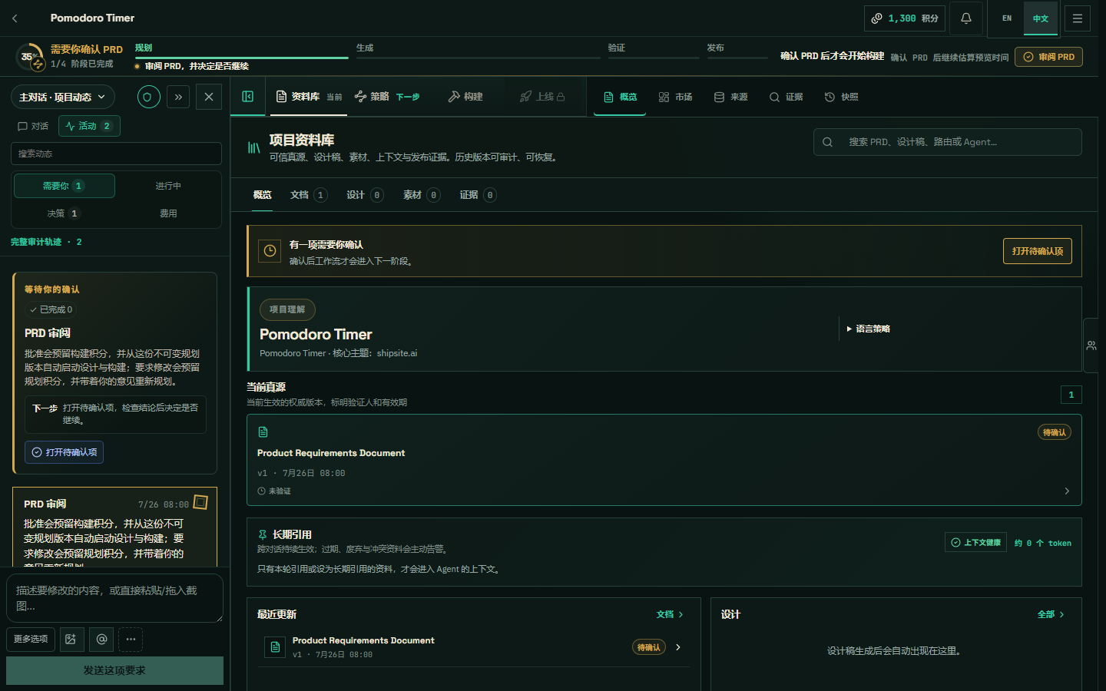Image resolution: width=1106 pixels, height=691 pixels.
Task: Click the @ mention icon
Action: [101, 639]
